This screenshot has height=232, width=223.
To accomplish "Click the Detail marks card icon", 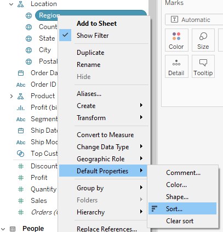I will pyautogui.click(x=176, y=63).
